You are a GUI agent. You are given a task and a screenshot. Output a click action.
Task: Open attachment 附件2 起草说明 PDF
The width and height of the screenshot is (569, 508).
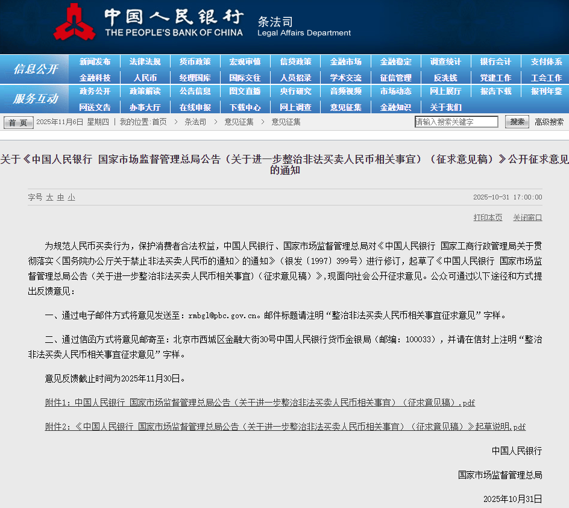(x=285, y=427)
